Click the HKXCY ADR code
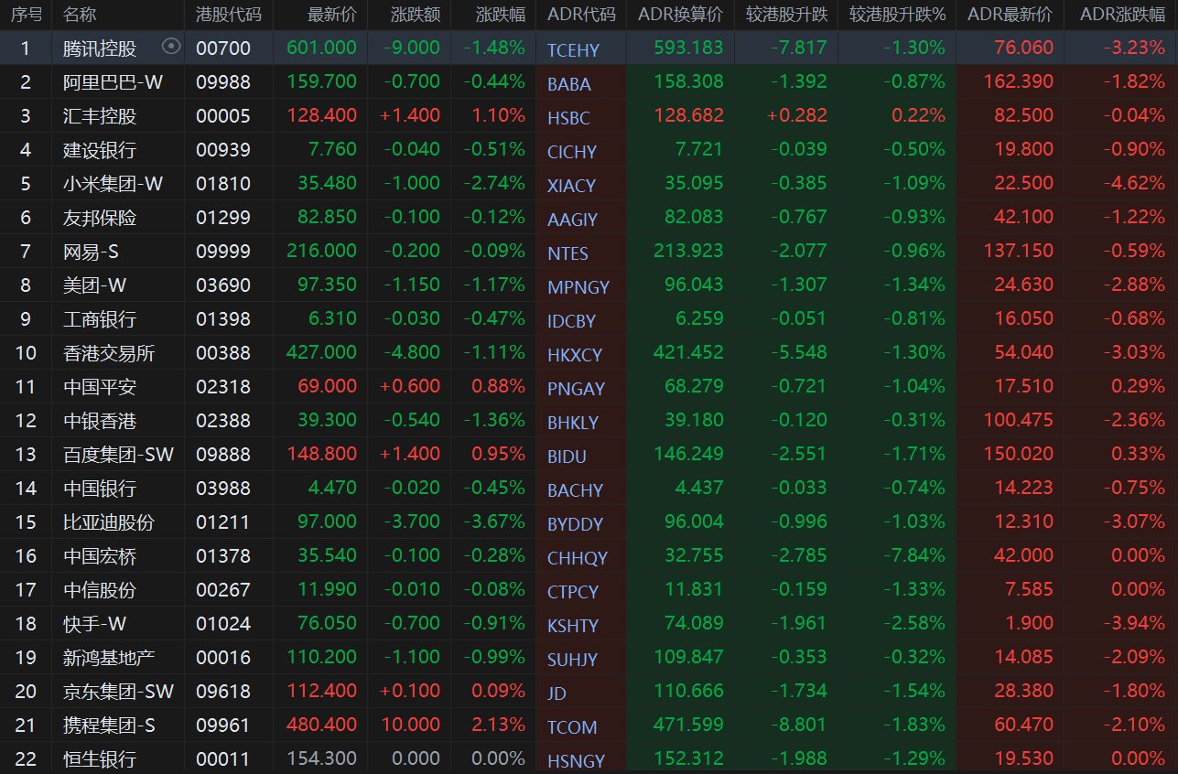Image resolution: width=1178 pixels, height=774 pixels. tap(575, 355)
